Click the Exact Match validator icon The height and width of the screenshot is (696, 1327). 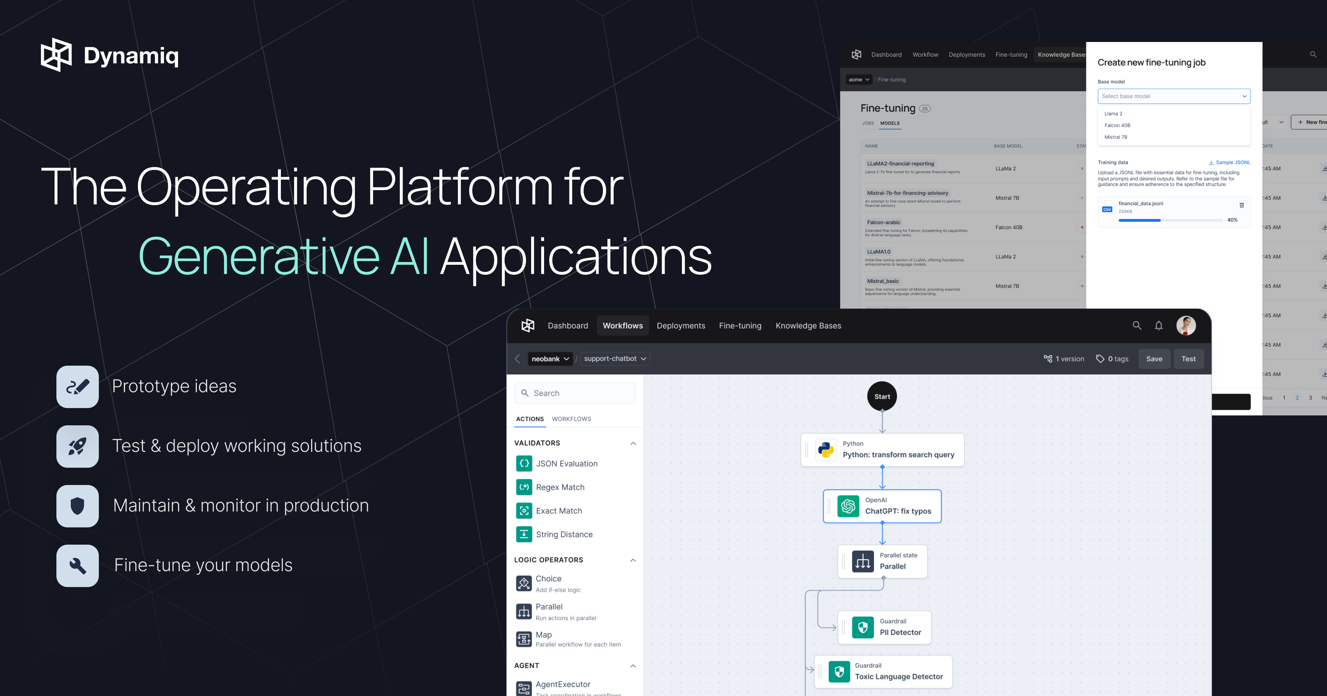(524, 511)
